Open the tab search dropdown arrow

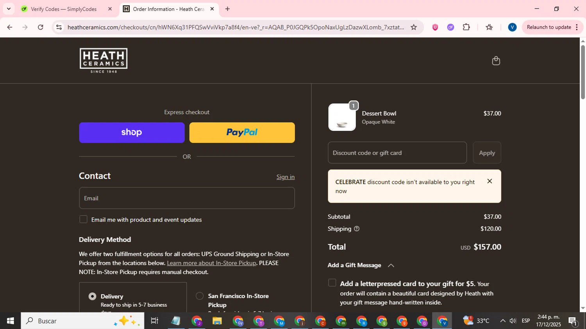click(x=9, y=9)
